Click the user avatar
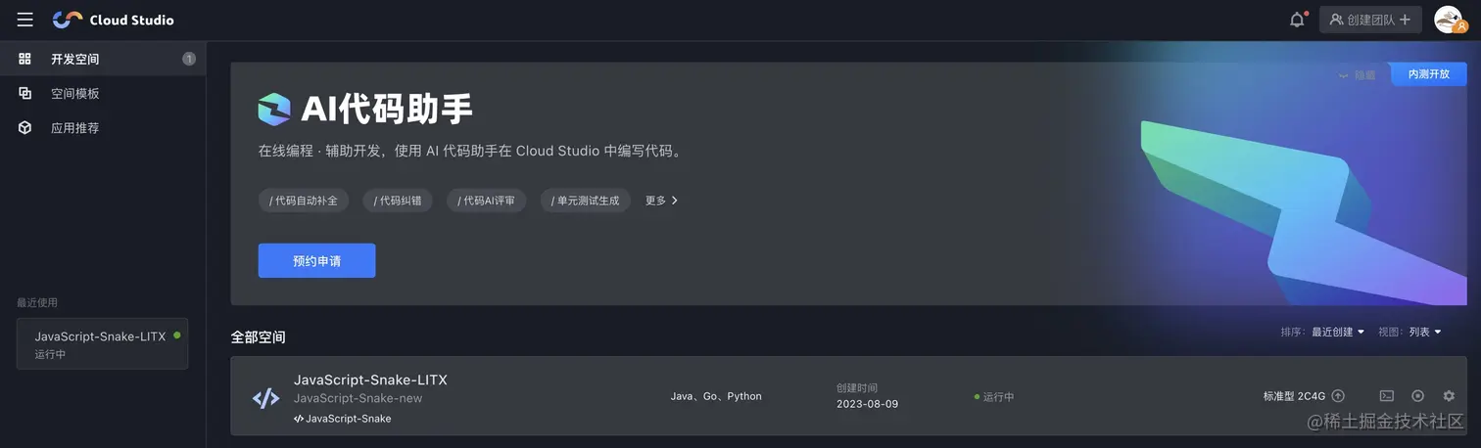Image resolution: width=1481 pixels, height=448 pixels. (1449, 20)
